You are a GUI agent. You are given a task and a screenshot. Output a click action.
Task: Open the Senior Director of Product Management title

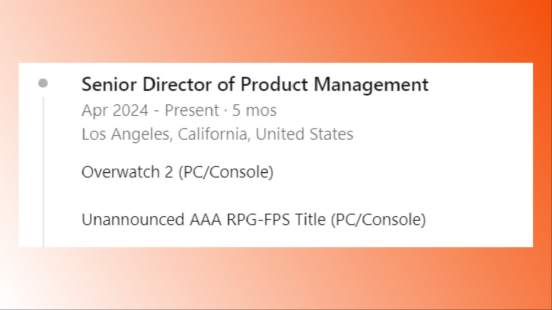coord(255,85)
